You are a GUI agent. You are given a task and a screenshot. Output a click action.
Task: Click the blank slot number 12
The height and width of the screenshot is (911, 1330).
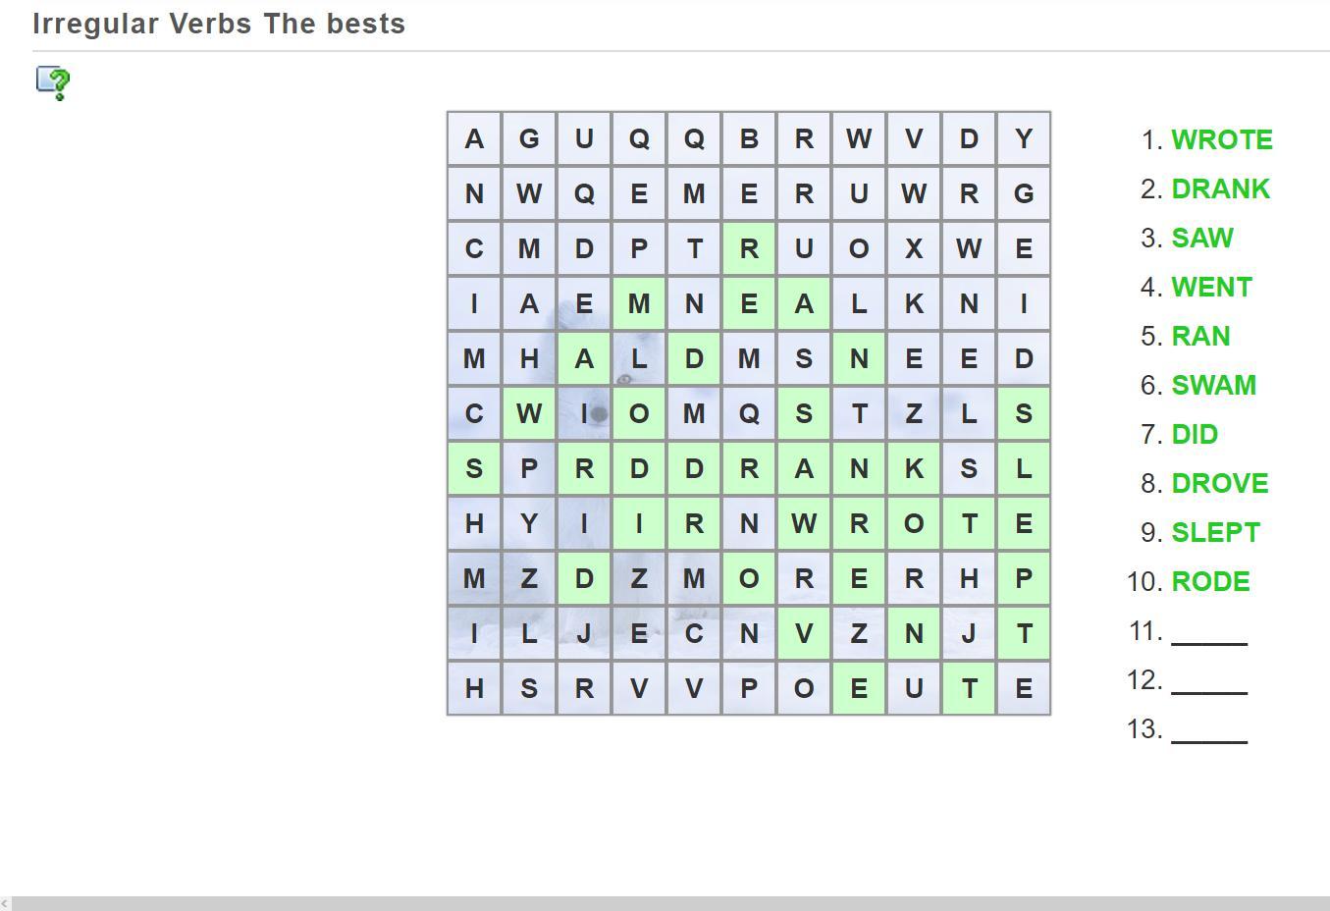(x=1209, y=681)
